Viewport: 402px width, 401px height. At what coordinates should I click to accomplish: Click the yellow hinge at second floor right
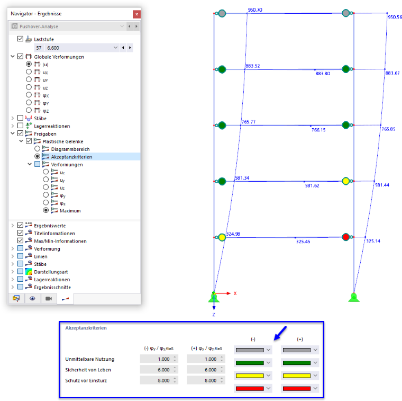[x=345, y=181]
